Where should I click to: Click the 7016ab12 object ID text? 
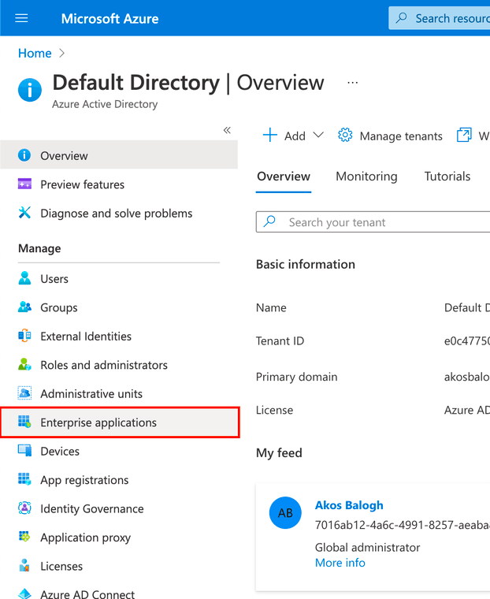point(402,525)
